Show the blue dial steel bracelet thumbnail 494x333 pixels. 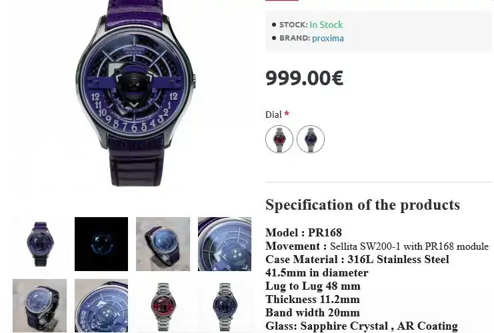click(225, 306)
